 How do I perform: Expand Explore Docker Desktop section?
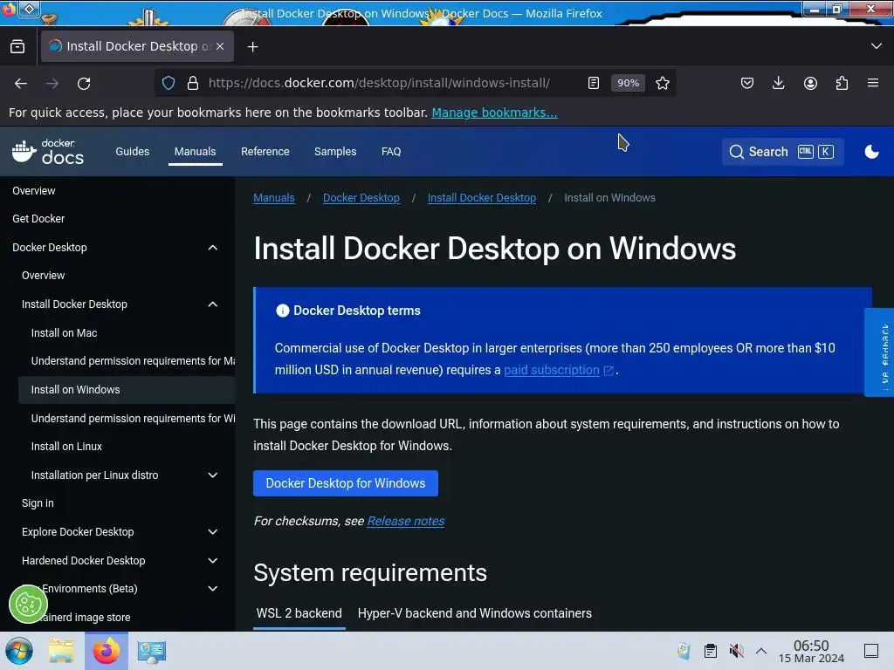pos(213,531)
